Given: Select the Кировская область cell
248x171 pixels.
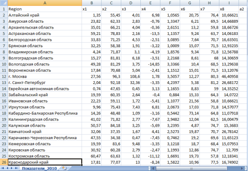Looking at the screenshot, I should point(45,150).
